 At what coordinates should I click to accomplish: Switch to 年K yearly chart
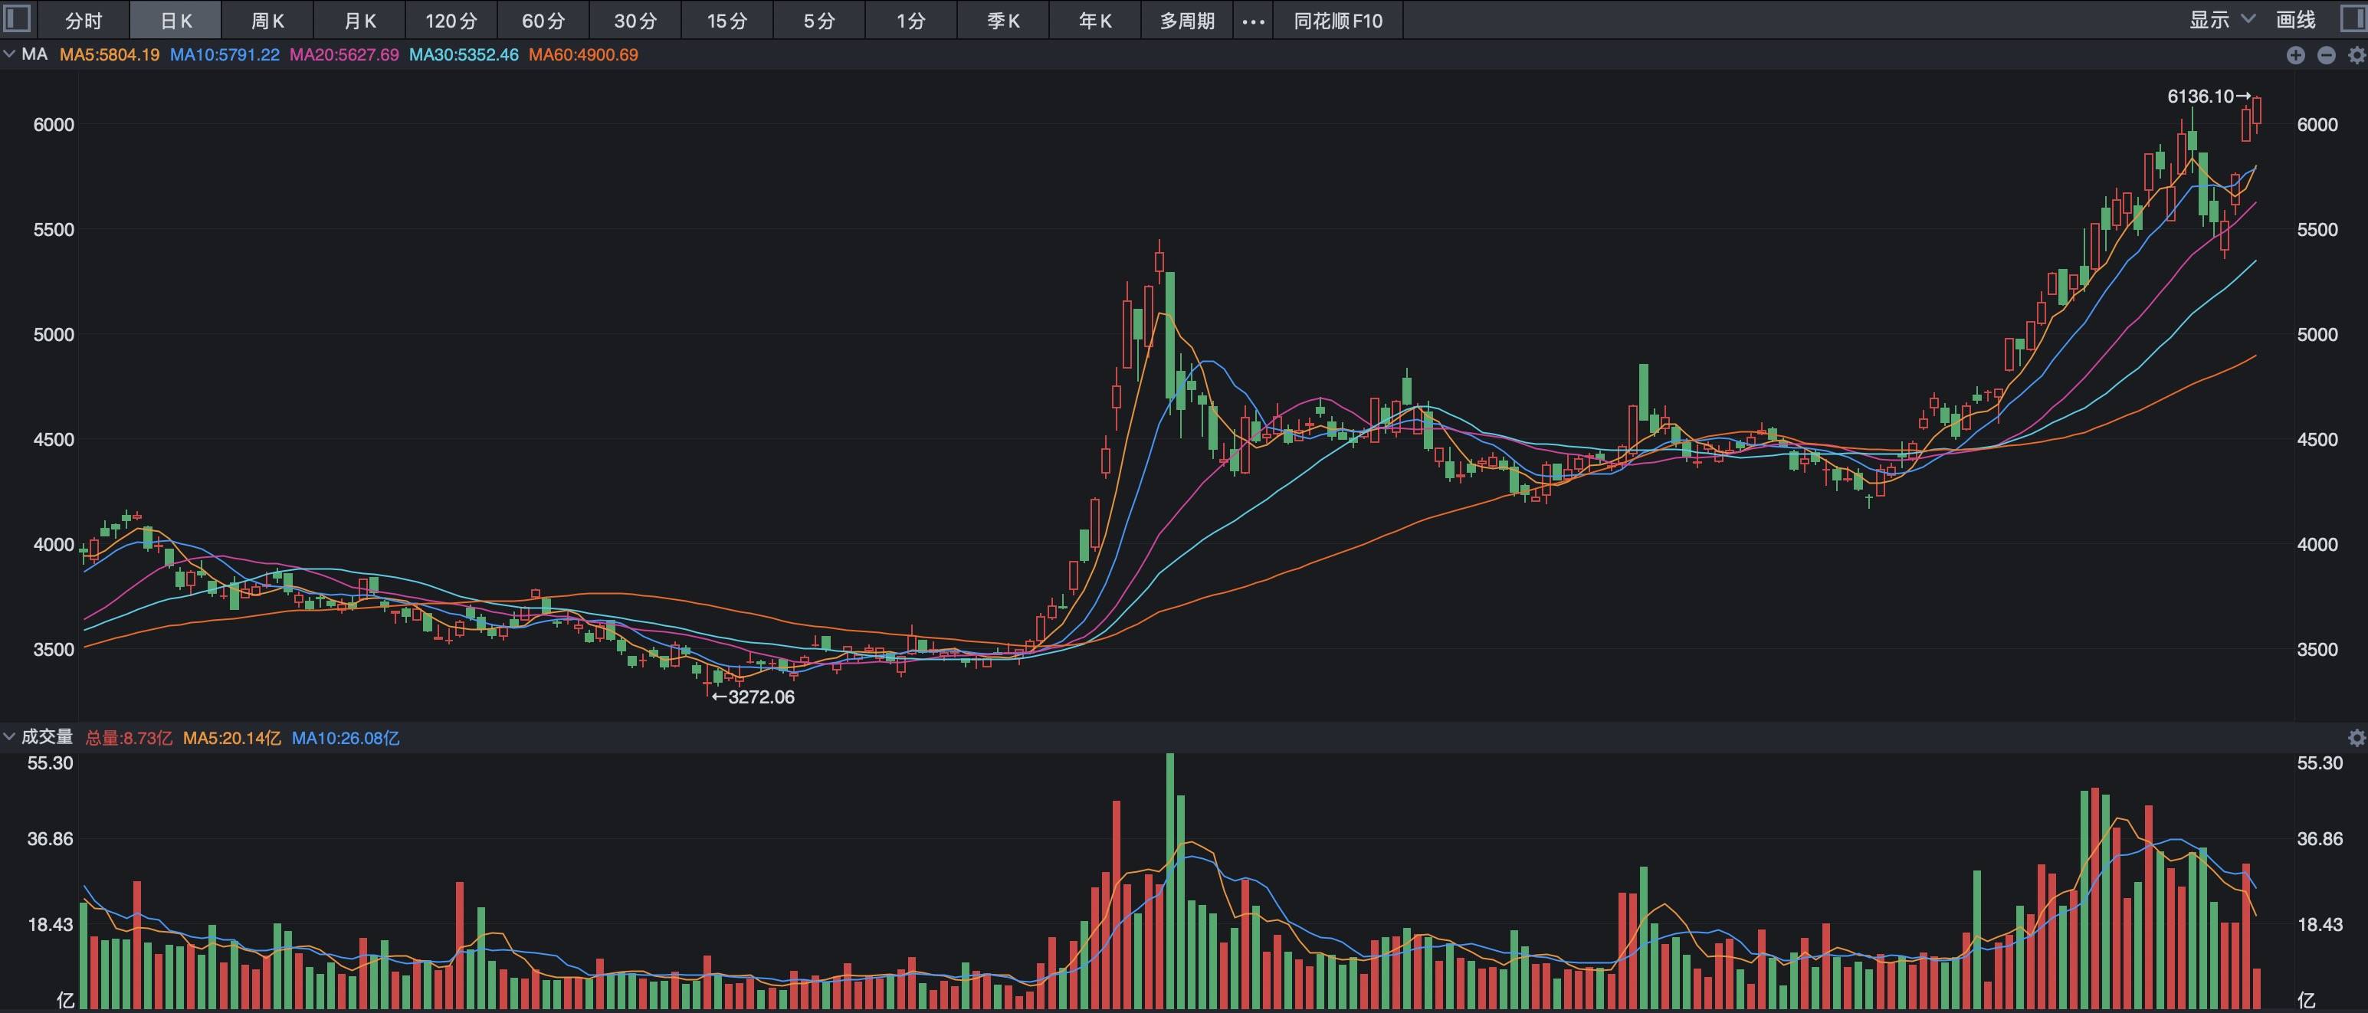1095,20
